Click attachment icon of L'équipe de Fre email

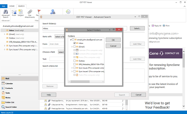coord(49,105)
